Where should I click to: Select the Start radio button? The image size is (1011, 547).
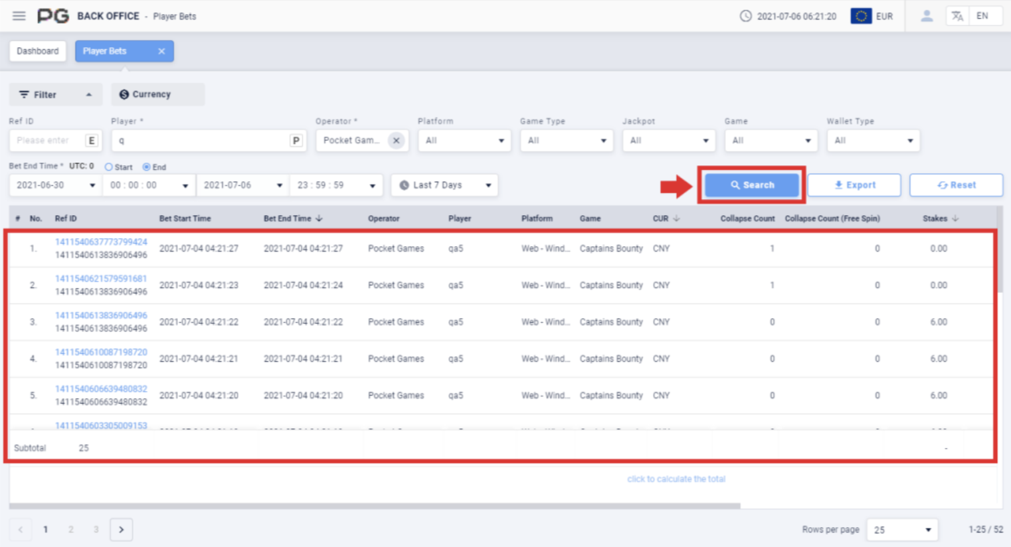tap(109, 167)
